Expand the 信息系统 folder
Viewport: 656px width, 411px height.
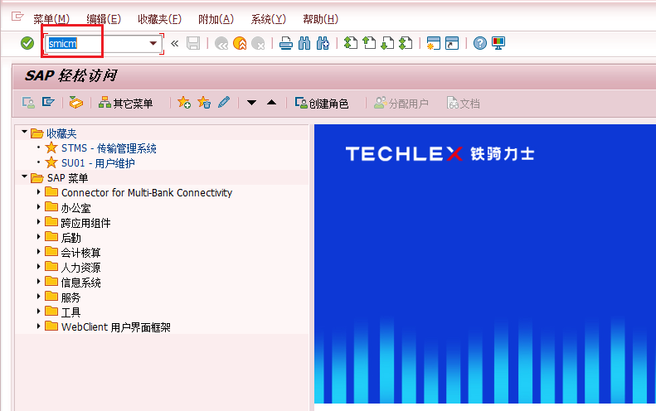[x=38, y=282]
